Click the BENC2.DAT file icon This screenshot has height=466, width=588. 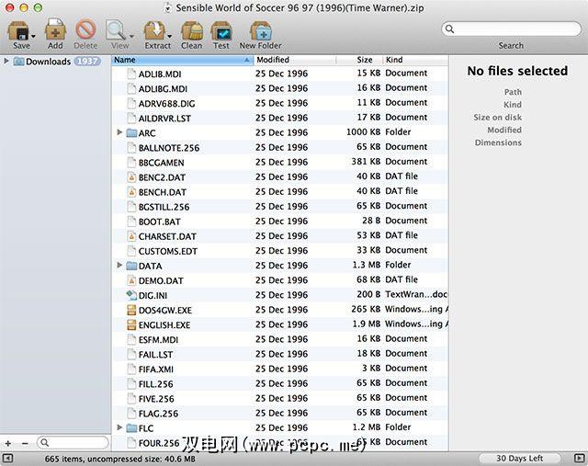(x=131, y=177)
